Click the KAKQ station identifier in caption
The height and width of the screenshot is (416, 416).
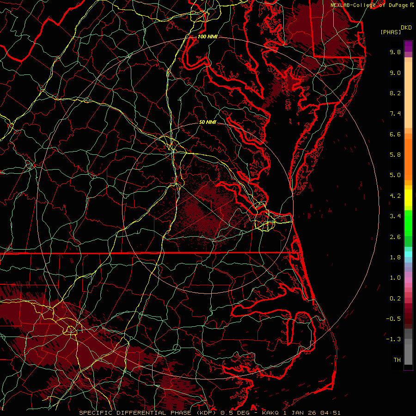click(x=270, y=413)
